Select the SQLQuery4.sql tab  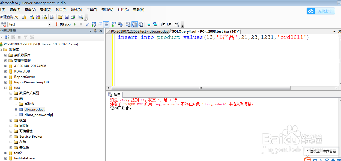point(206,31)
